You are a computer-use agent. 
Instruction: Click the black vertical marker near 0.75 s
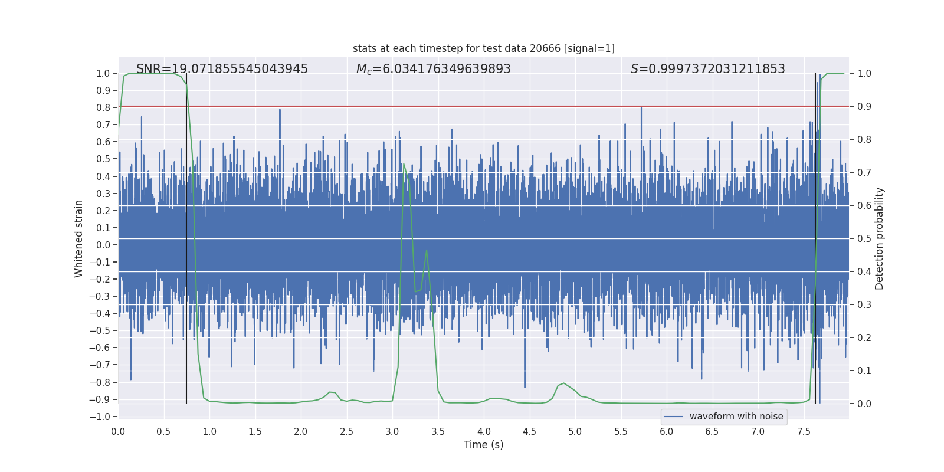(x=186, y=236)
